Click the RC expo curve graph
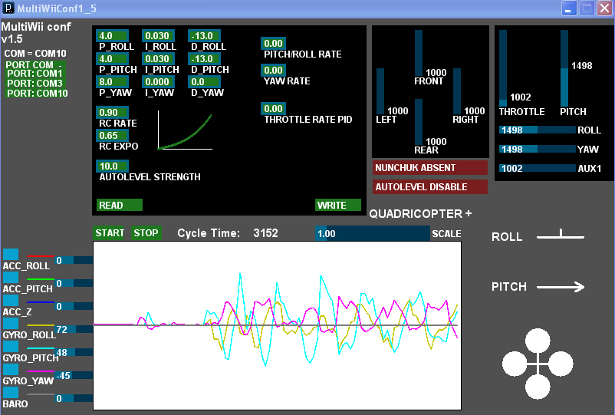 tap(185, 130)
